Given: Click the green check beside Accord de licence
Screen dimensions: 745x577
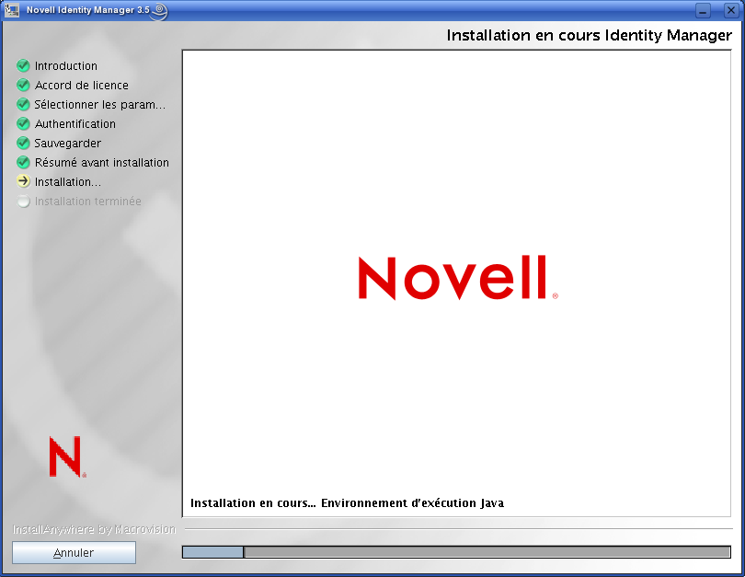Looking at the screenshot, I should click(x=23, y=85).
